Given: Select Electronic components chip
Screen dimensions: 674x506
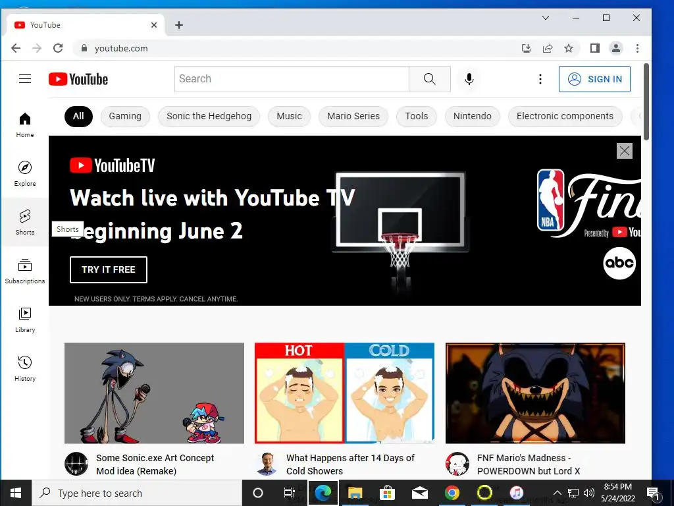Looking at the screenshot, I should pyautogui.click(x=565, y=116).
